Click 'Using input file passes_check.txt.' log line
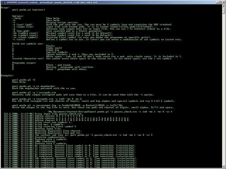 [43, 114]
